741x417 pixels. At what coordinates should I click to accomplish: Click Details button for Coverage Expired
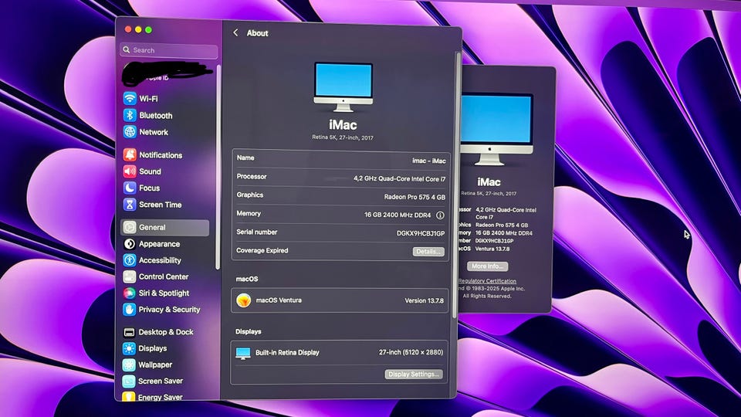pos(428,252)
